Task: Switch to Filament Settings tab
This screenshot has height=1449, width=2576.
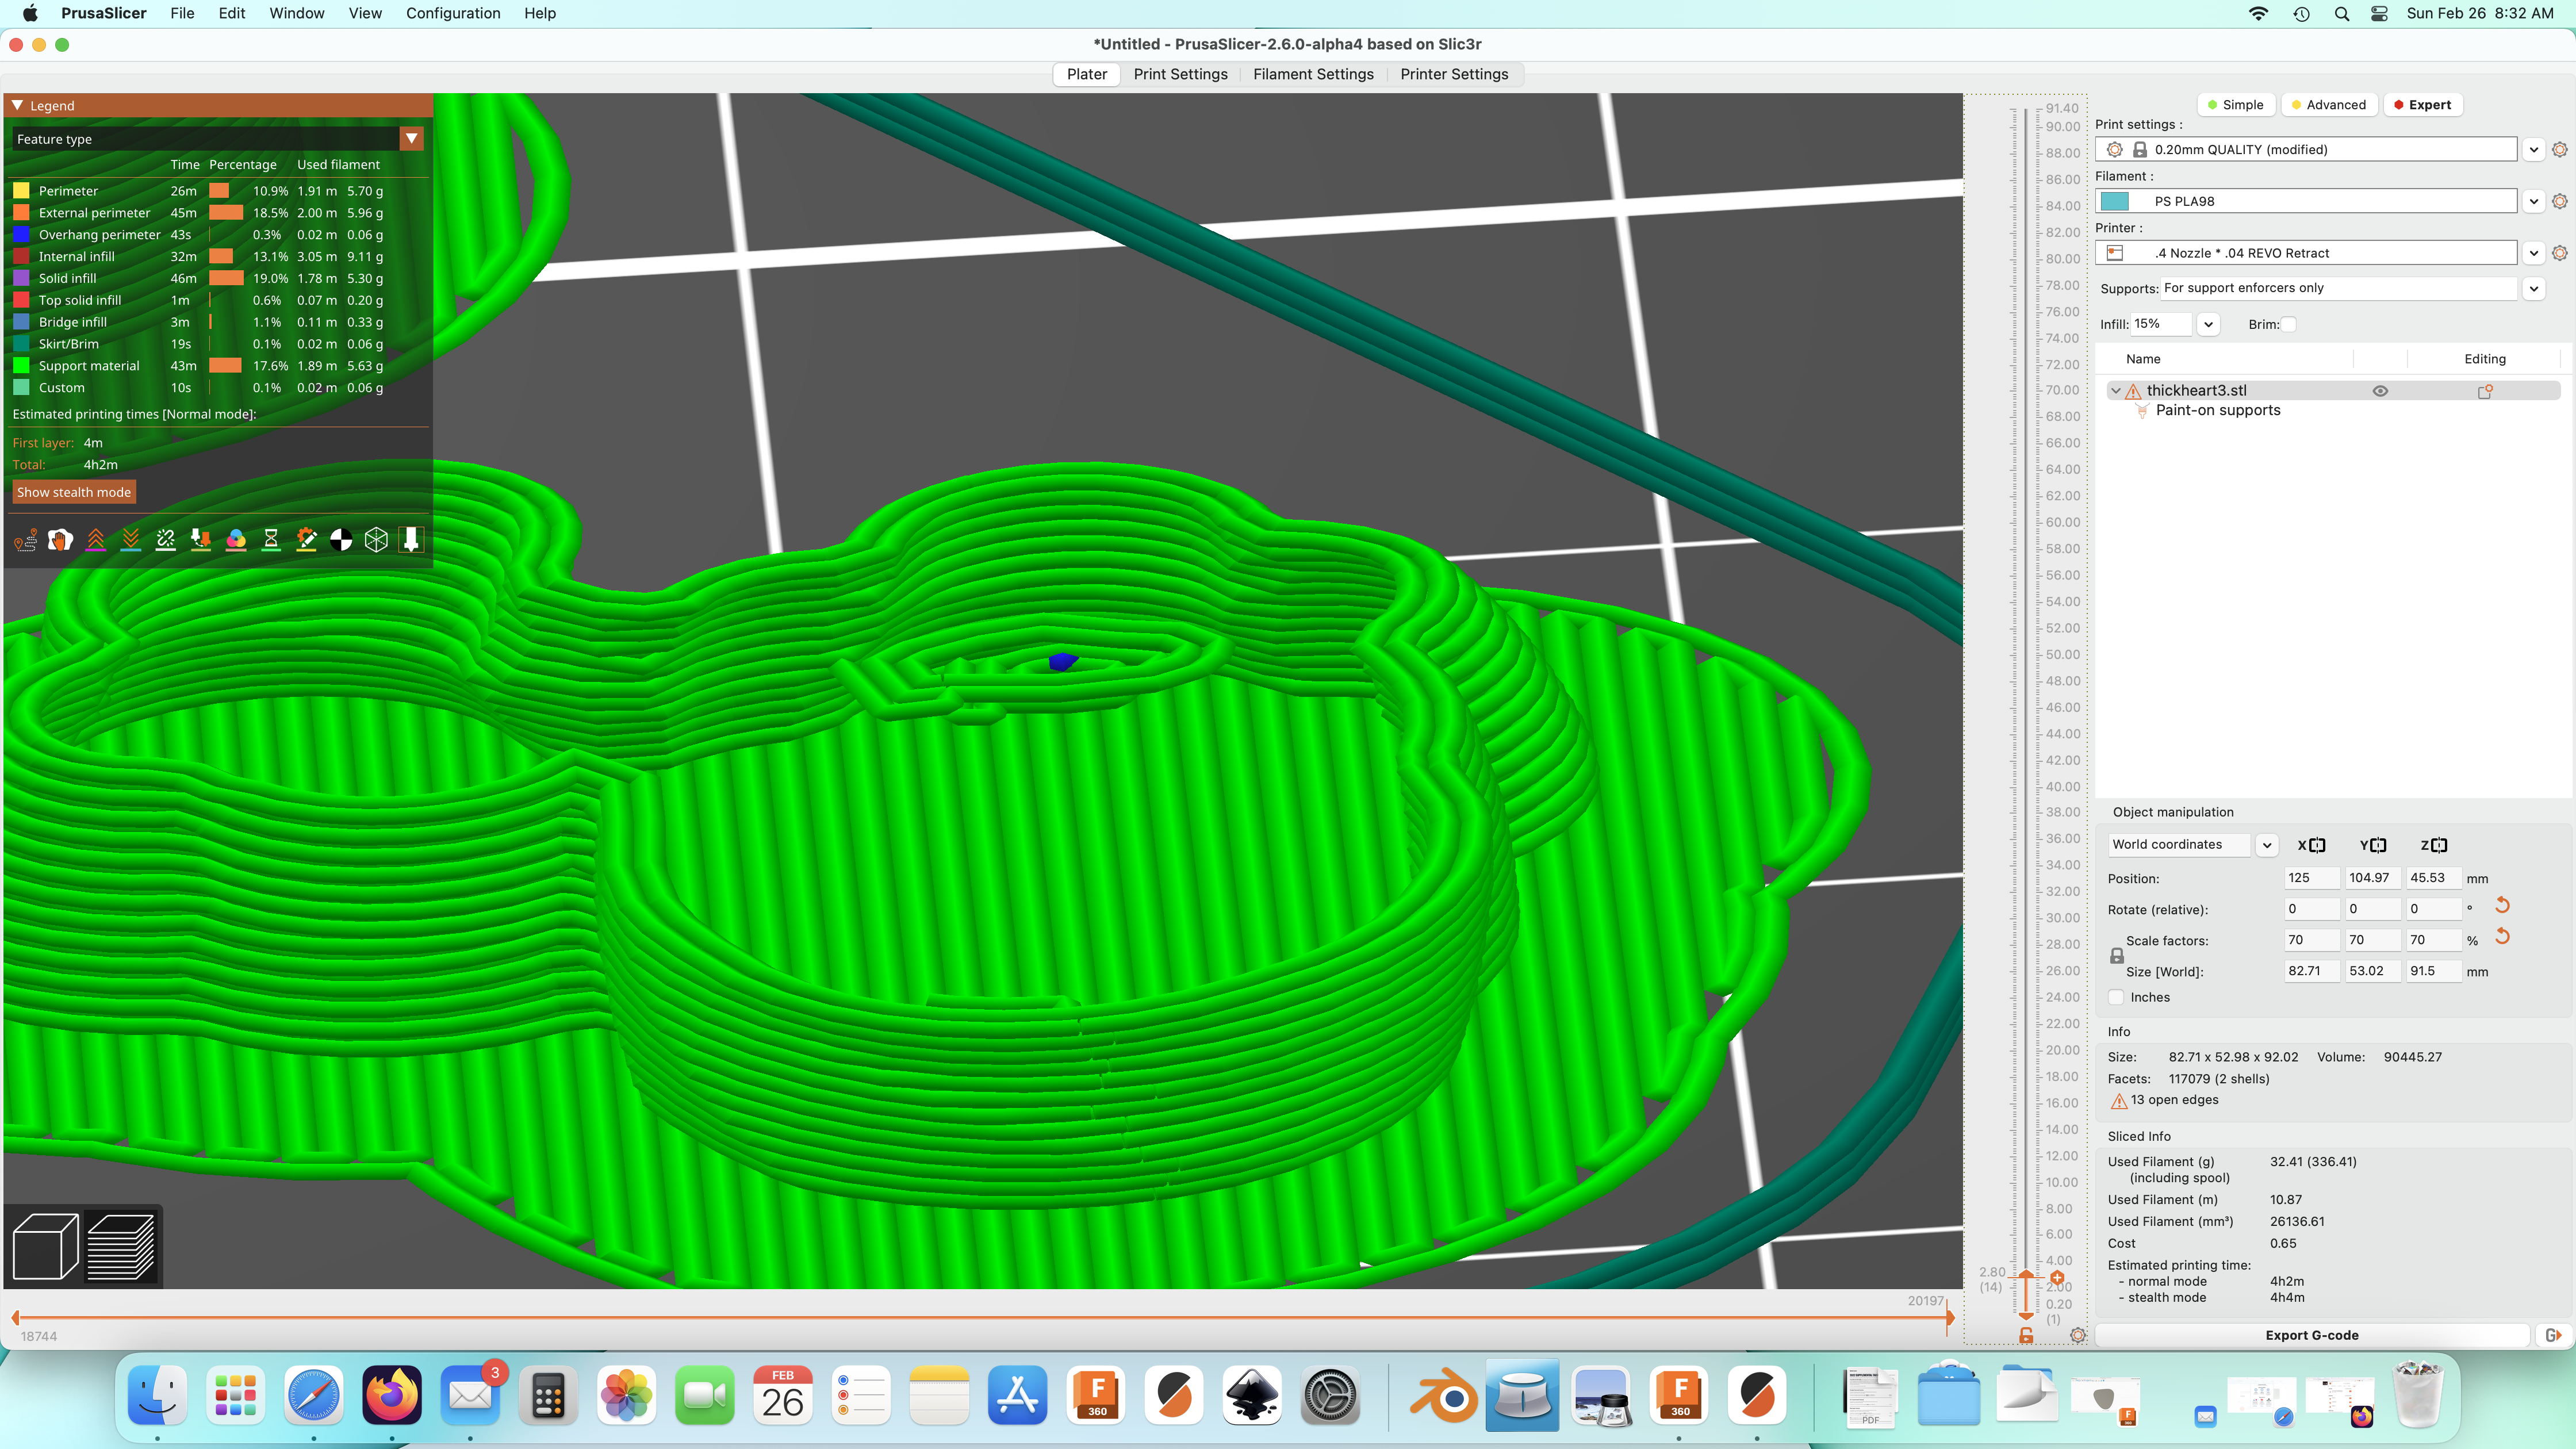Action: pyautogui.click(x=1313, y=74)
